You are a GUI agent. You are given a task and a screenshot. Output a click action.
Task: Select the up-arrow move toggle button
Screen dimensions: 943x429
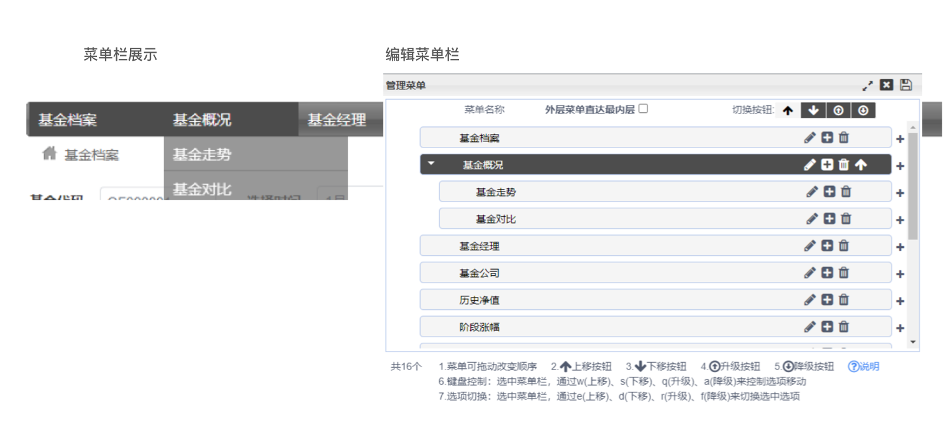pyautogui.click(x=788, y=110)
